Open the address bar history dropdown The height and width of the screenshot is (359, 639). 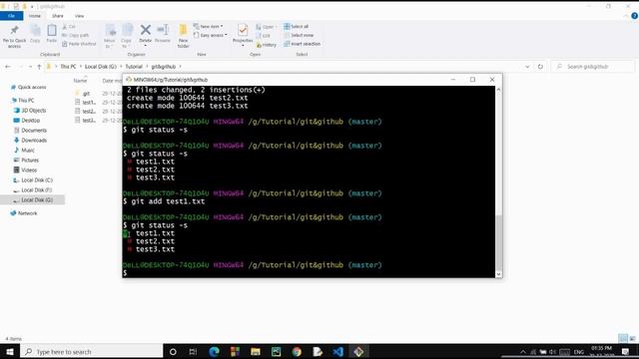tap(527, 67)
